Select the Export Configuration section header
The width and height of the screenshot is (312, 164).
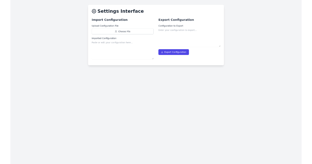click(x=176, y=20)
